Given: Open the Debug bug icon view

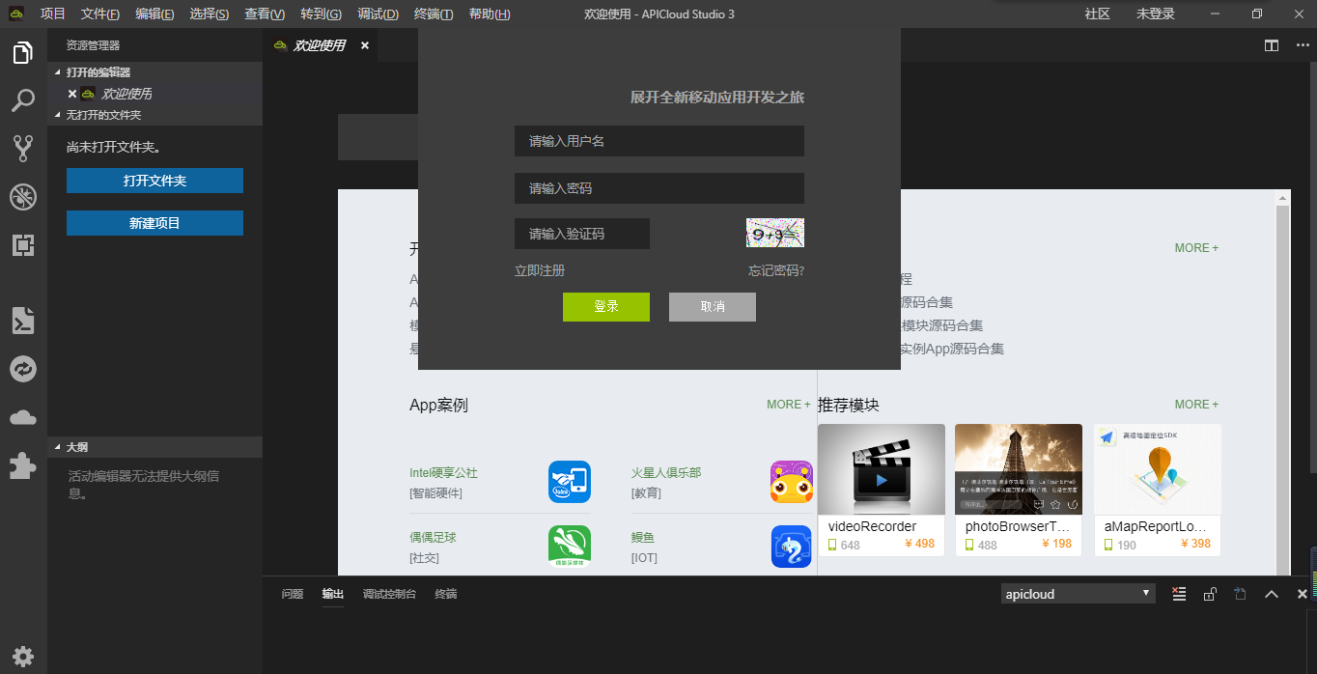Looking at the screenshot, I should [23, 197].
